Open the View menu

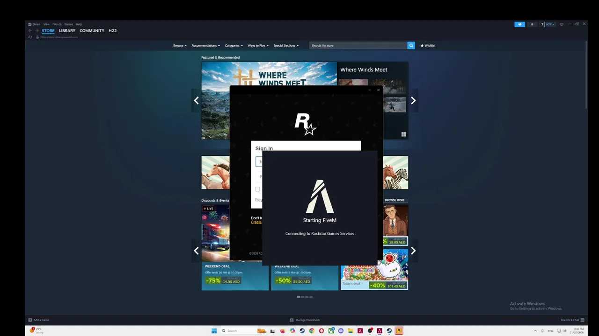coord(46,24)
